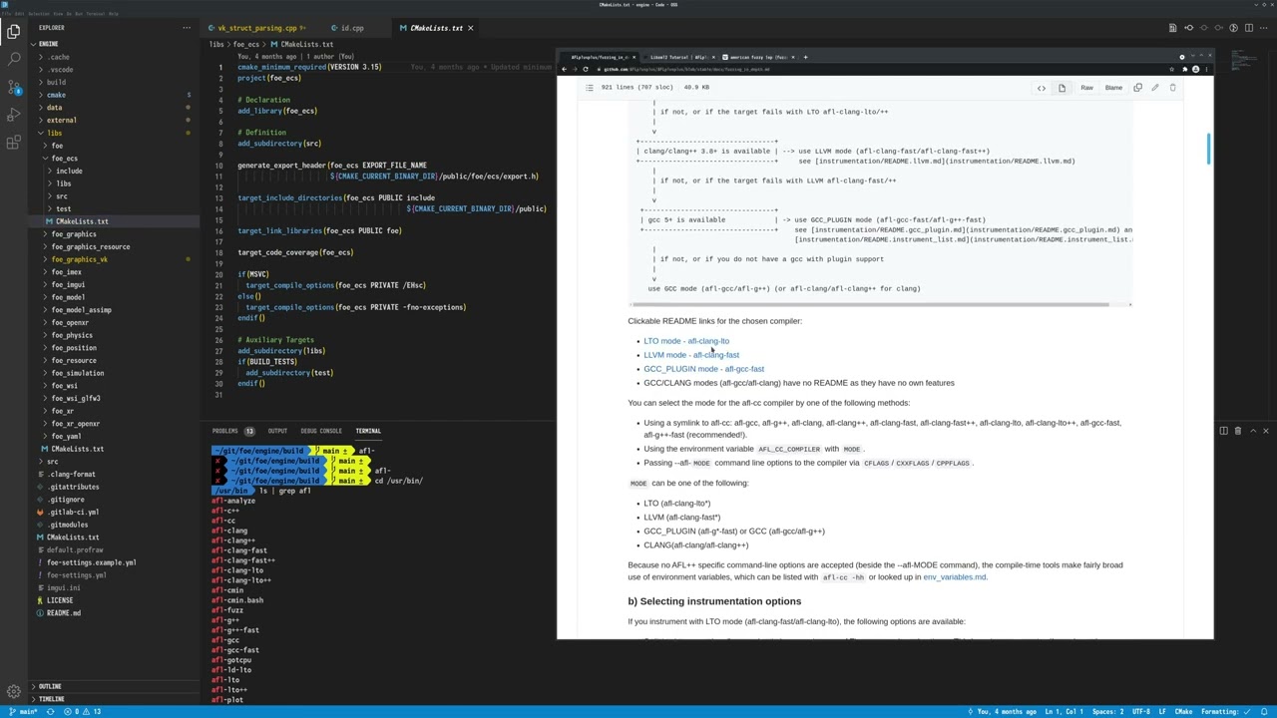Delete this file trash icon on GitHub

[1173, 88]
